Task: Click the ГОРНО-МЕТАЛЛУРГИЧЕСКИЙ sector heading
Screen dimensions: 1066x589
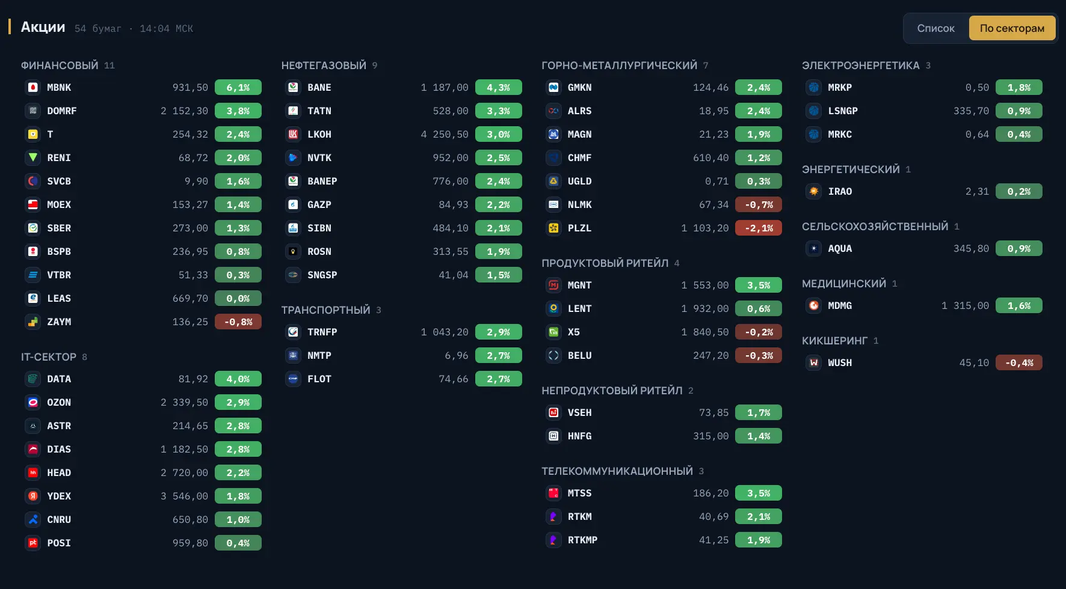Action: pyautogui.click(x=620, y=66)
